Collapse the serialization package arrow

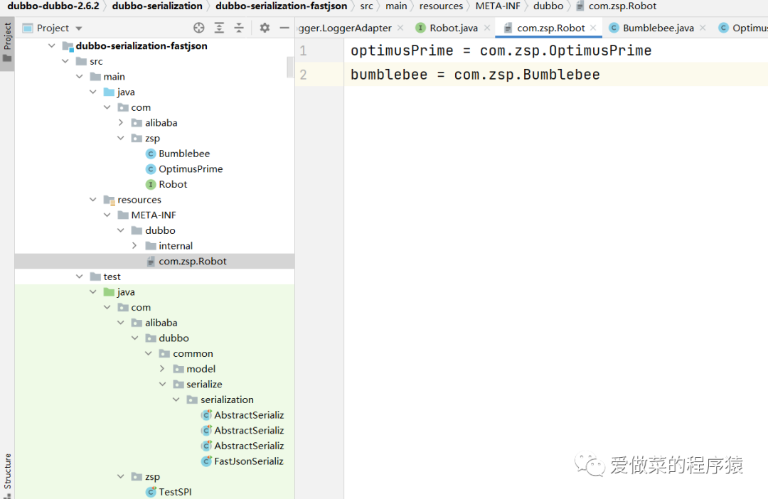pyautogui.click(x=176, y=399)
